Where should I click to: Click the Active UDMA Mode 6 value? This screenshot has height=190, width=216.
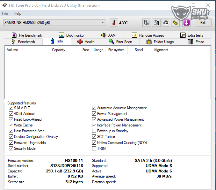[159, 171]
